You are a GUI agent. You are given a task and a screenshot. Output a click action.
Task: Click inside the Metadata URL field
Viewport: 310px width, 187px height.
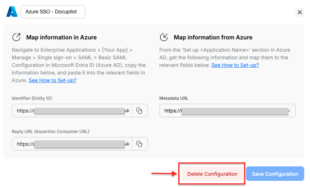point(227,111)
